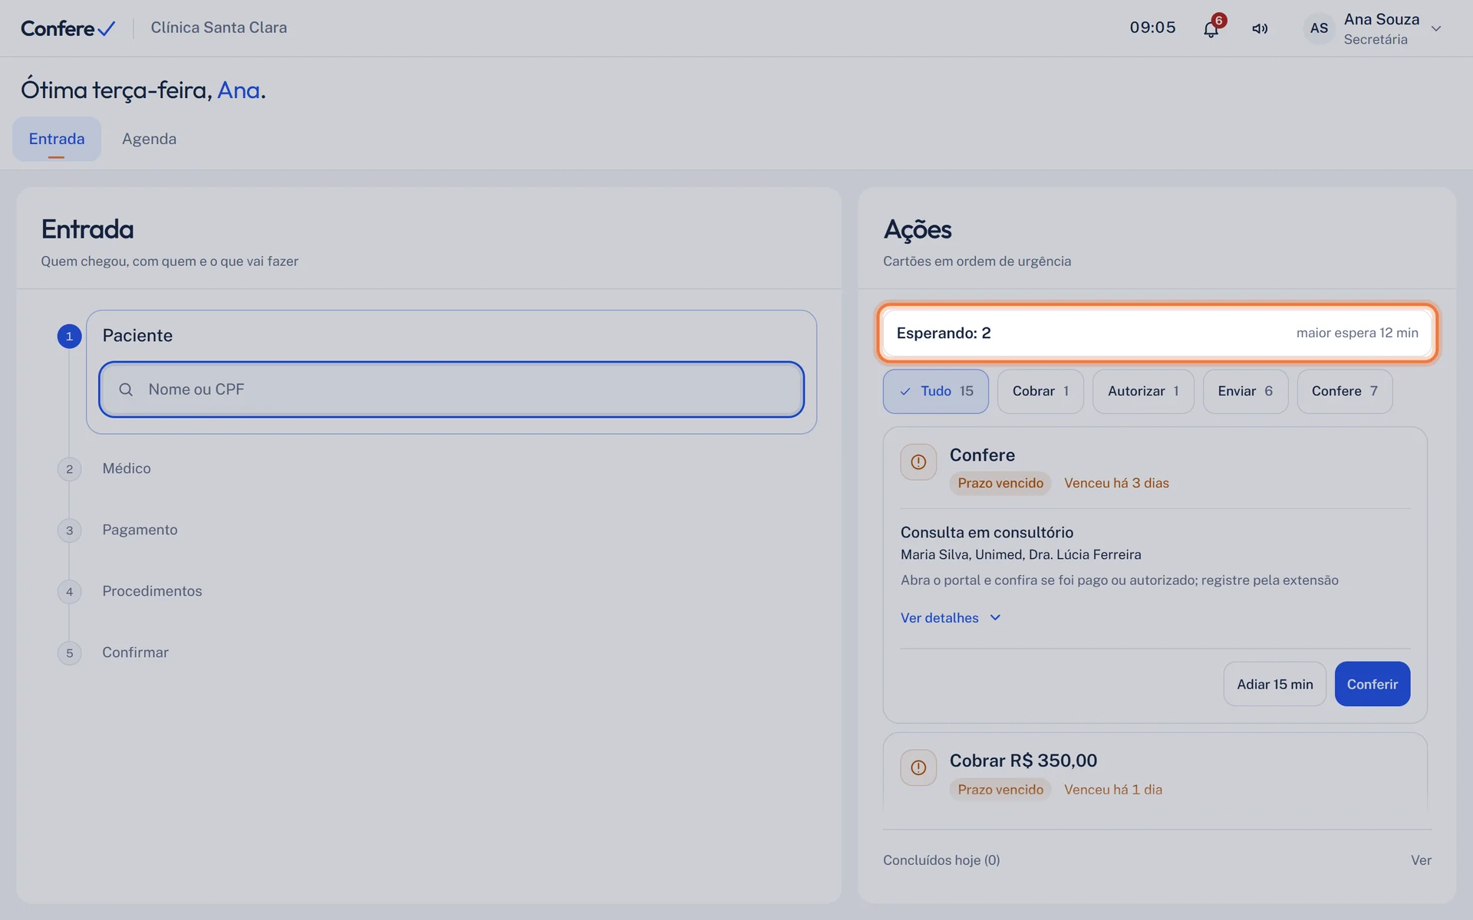Viewport: 1473px width, 920px height.
Task: Switch to the Agenda tab
Action: coord(149,139)
